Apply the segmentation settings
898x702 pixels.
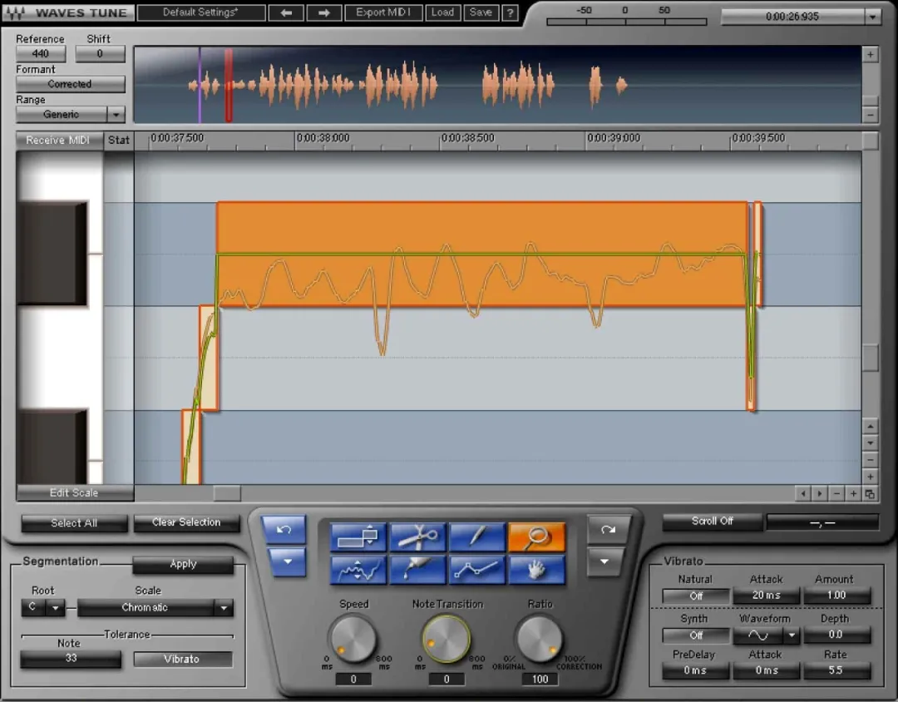[183, 565]
